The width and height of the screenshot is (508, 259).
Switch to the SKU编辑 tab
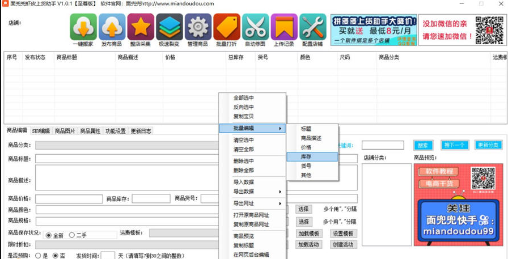(41, 131)
